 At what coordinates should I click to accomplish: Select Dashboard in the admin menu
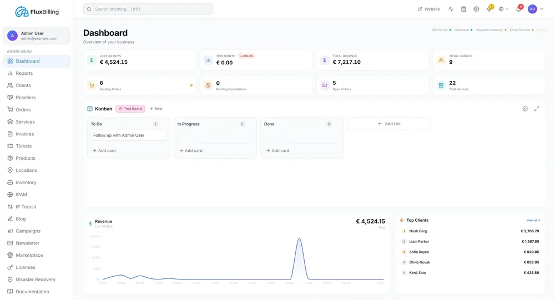pyautogui.click(x=37, y=61)
